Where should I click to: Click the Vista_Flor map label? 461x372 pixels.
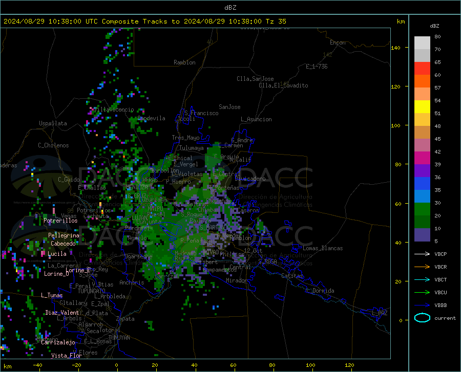[67, 356]
